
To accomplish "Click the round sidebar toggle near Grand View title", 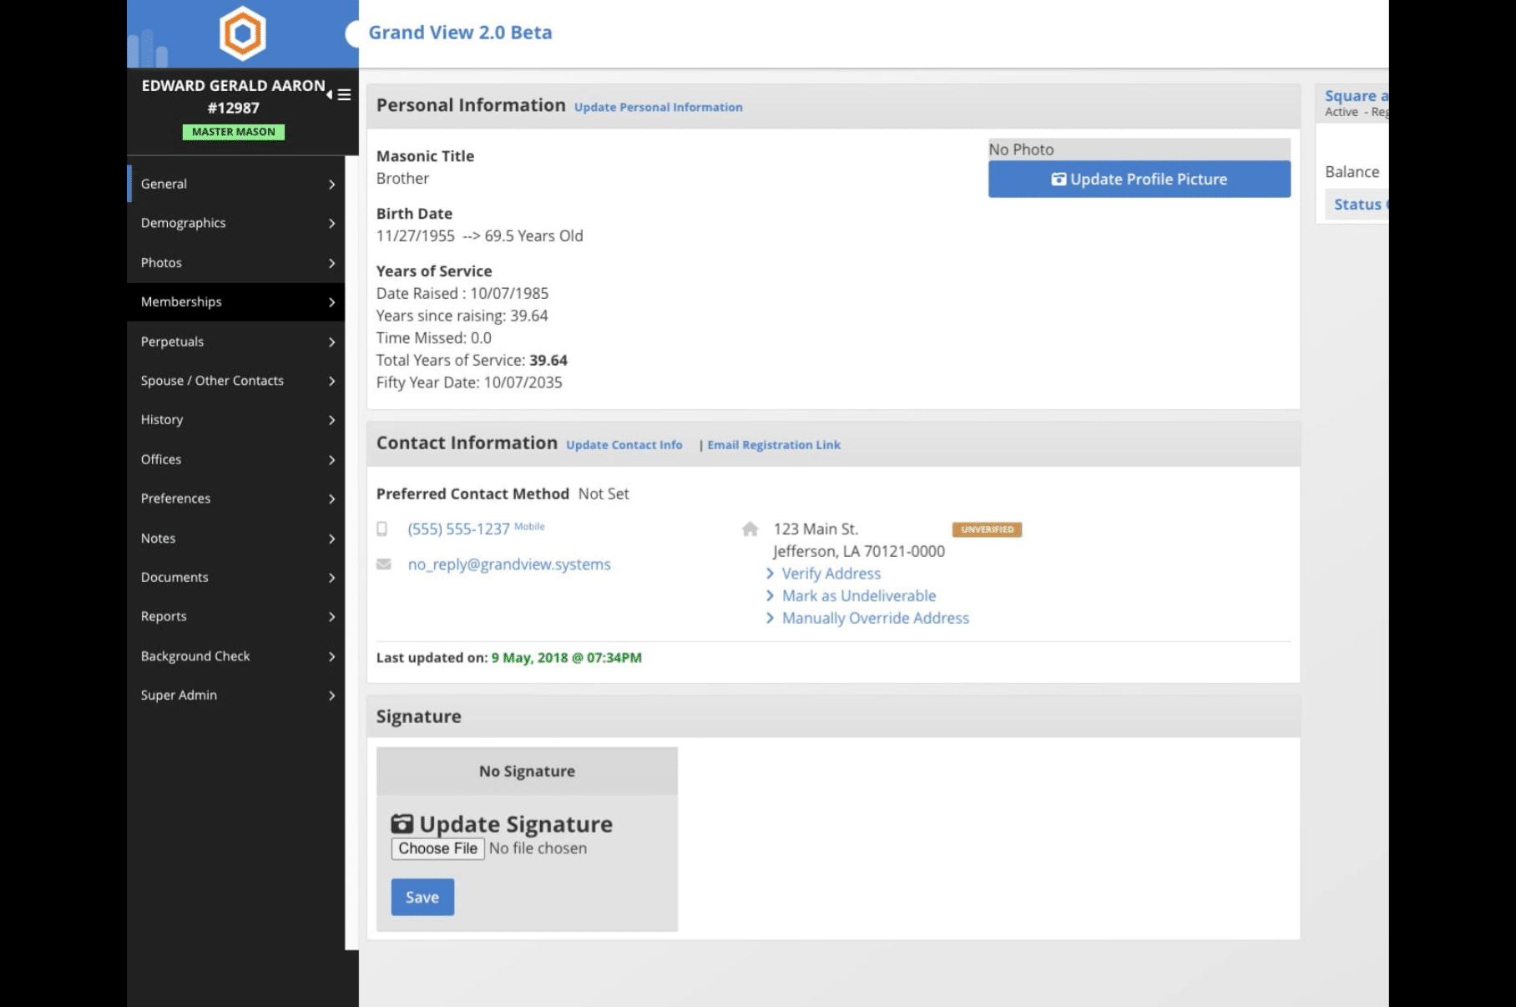I will pos(352,33).
